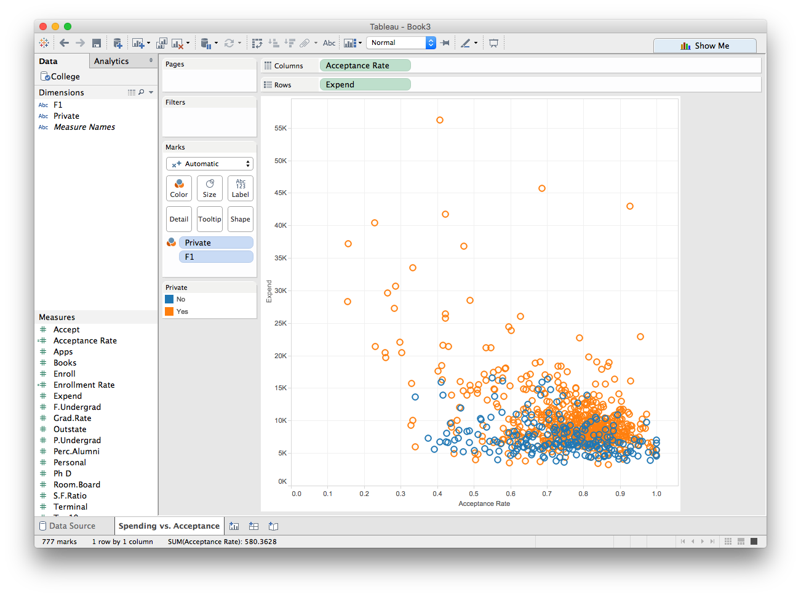Click the Expend pill on Rows
This screenshot has height=597, width=801.
365,84
